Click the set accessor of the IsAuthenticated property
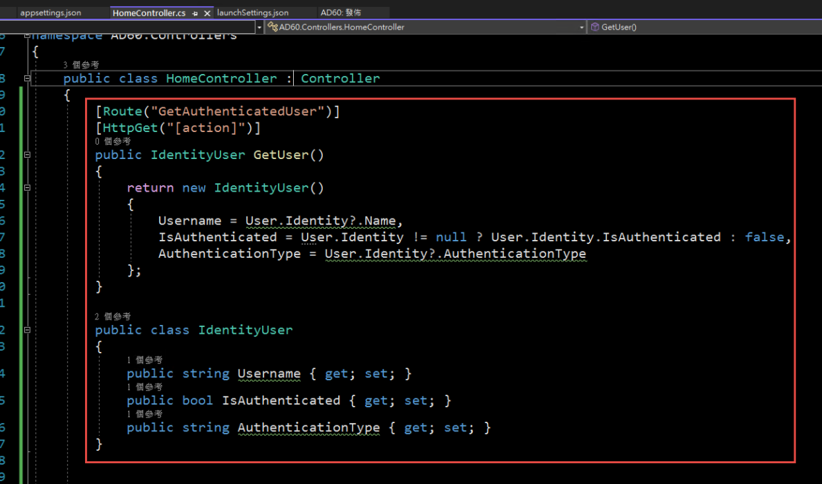The width and height of the screenshot is (822, 484). tap(415, 400)
